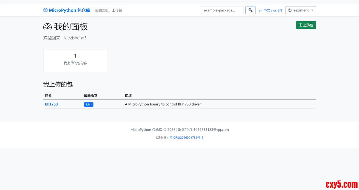Click the 描述 column header
This screenshot has height=190, width=359.
coord(128,95)
